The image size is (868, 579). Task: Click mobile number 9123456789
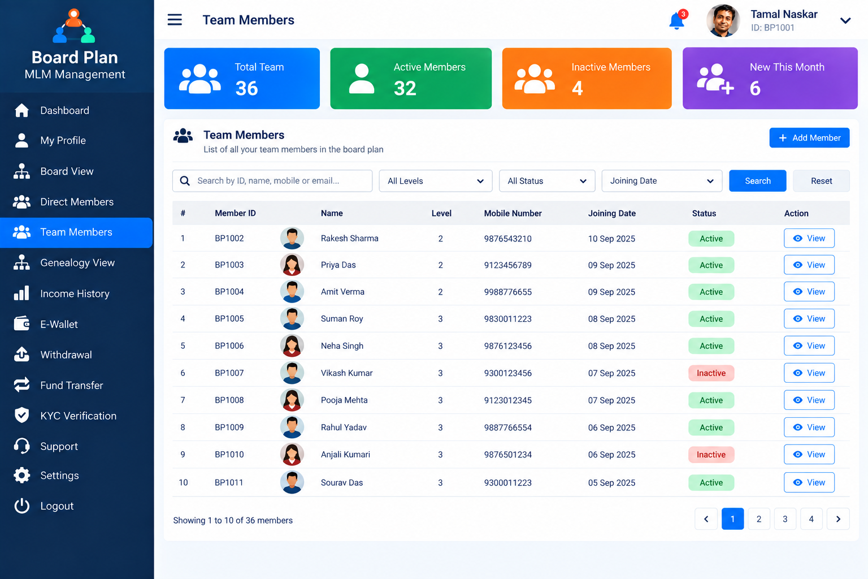pyautogui.click(x=507, y=265)
